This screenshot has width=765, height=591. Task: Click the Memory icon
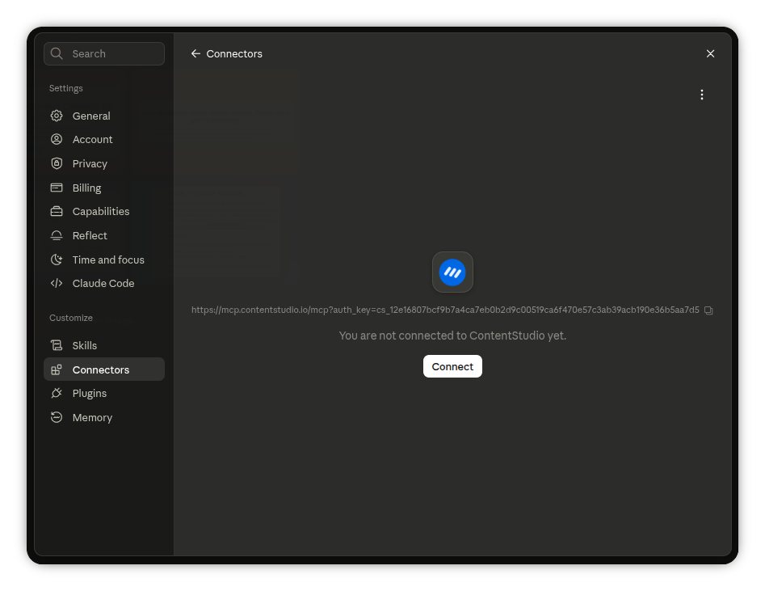point(57,417)
